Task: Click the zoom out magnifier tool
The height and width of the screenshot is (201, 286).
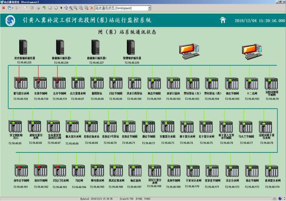Action: point(76,8)
